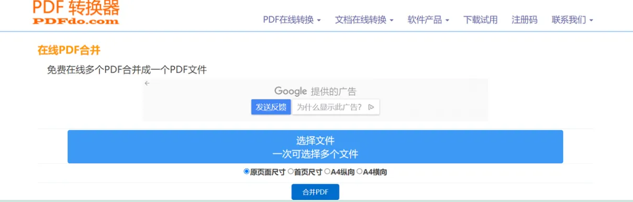
Task: Open the 注册码 page
Action: [x=525, y=20]
